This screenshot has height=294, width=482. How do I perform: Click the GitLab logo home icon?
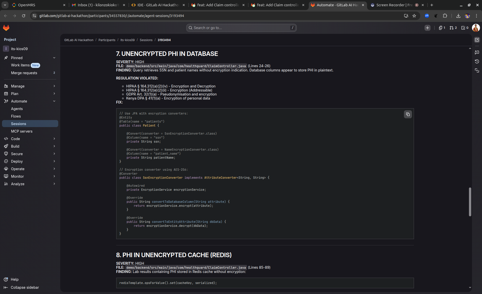tap(6, 28)
